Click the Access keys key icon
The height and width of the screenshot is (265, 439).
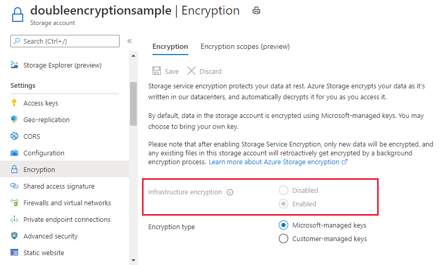14,103
